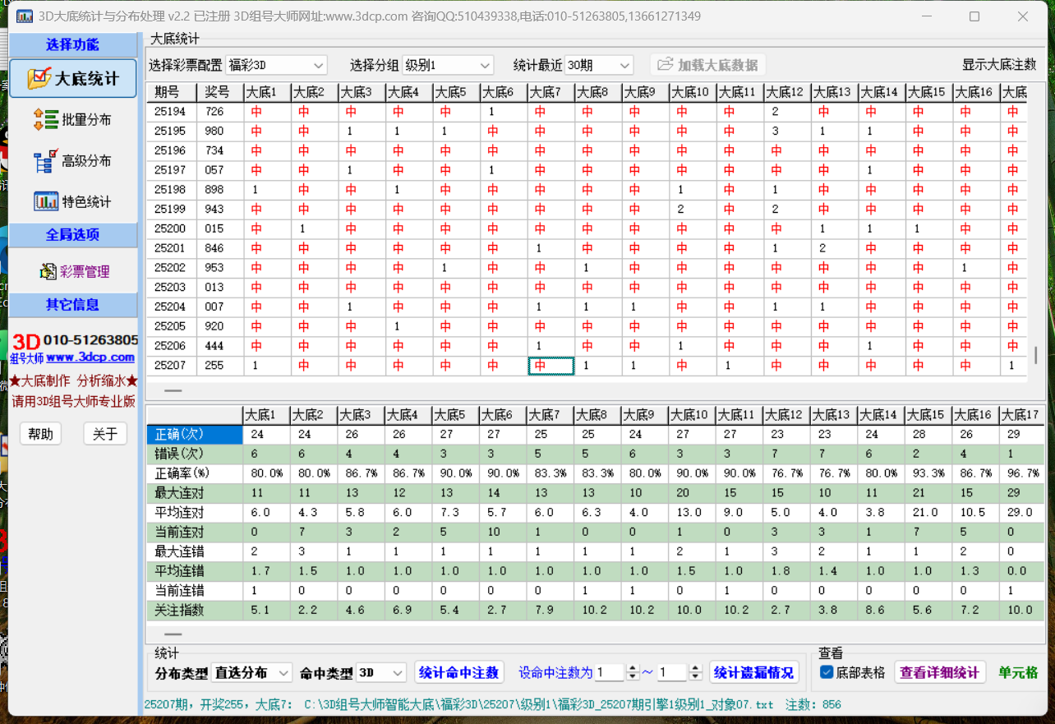
Task: Open the 选择分组 级别1 dropdown
Action: coord(447,65)
